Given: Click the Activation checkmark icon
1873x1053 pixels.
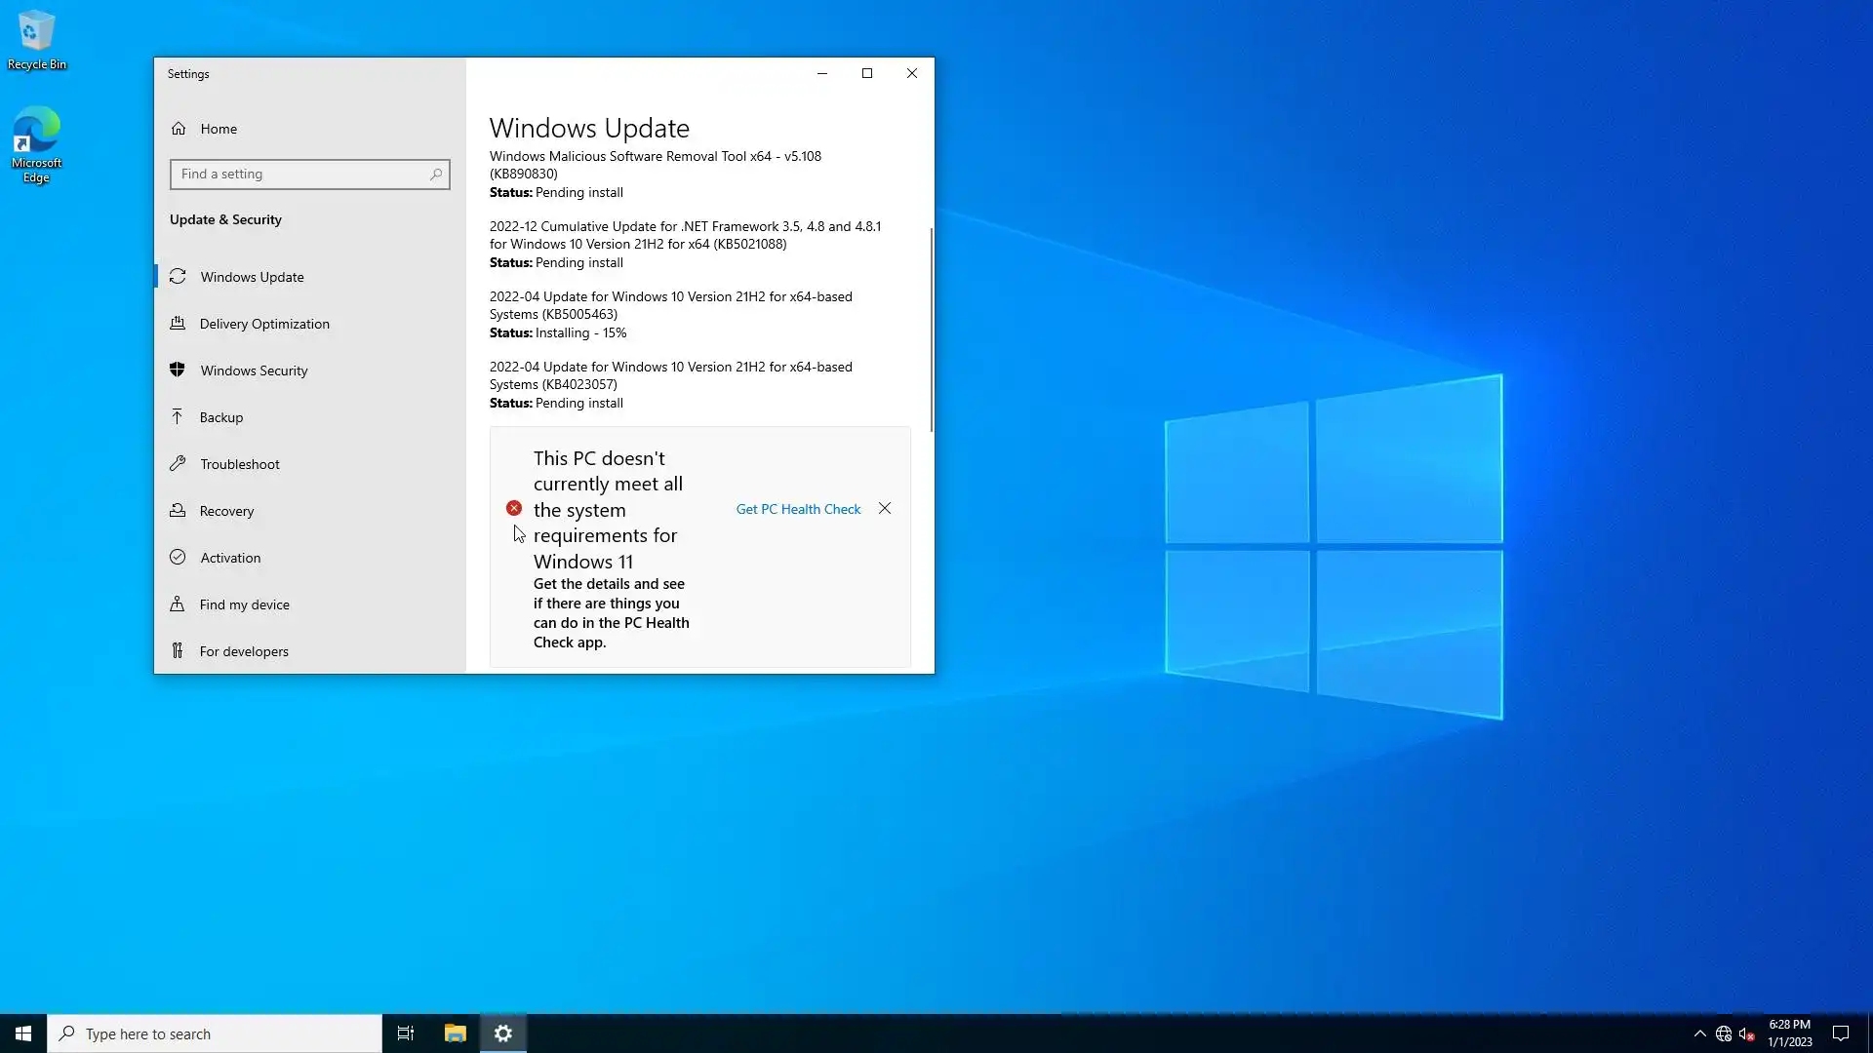Looking at the screenshot, I should point(178,558).
